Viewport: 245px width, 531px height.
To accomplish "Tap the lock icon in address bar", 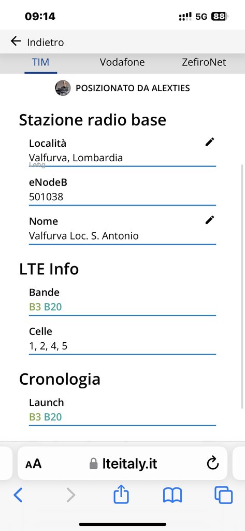I will (93, 464).
